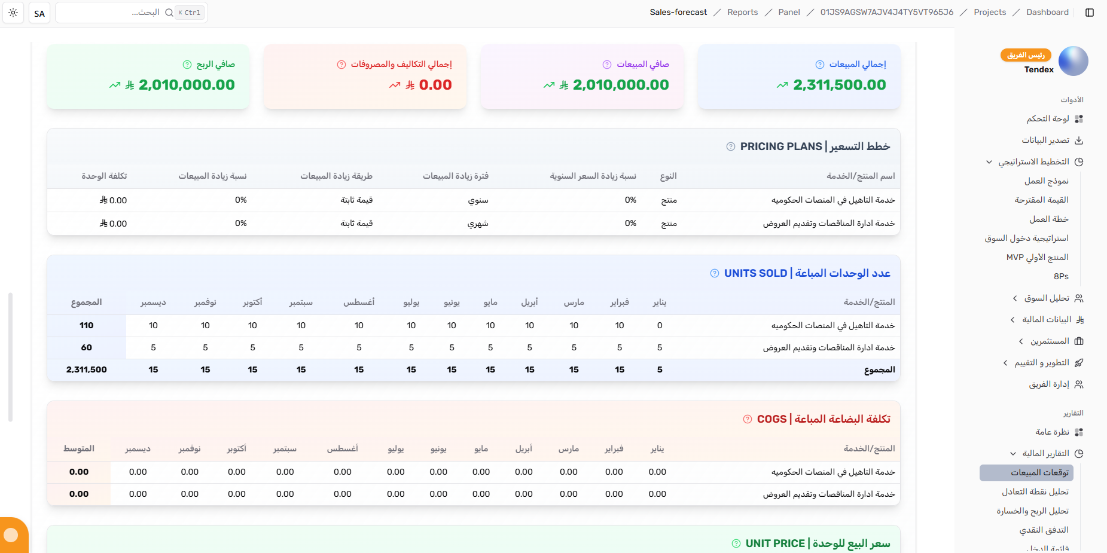
Task: Click help icon beside UNITS SOLD heading
Action: (715, 273)
